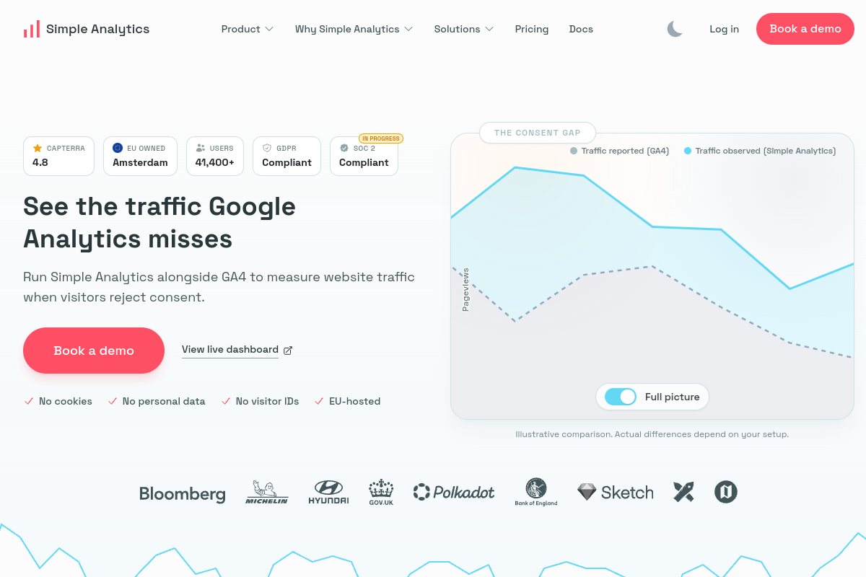Expand the Solutions menu chevron
The width and height of the screenshot is (866, 577).
coord(489,29)
